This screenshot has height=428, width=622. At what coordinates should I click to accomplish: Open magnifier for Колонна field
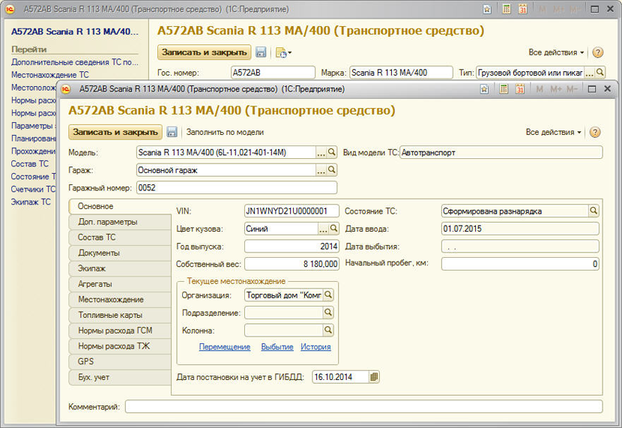328,330
